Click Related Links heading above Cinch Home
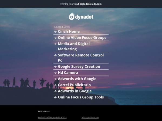 62,27
